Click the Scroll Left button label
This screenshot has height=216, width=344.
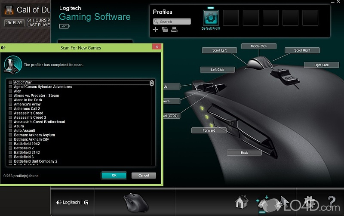[x=219, y=50]
